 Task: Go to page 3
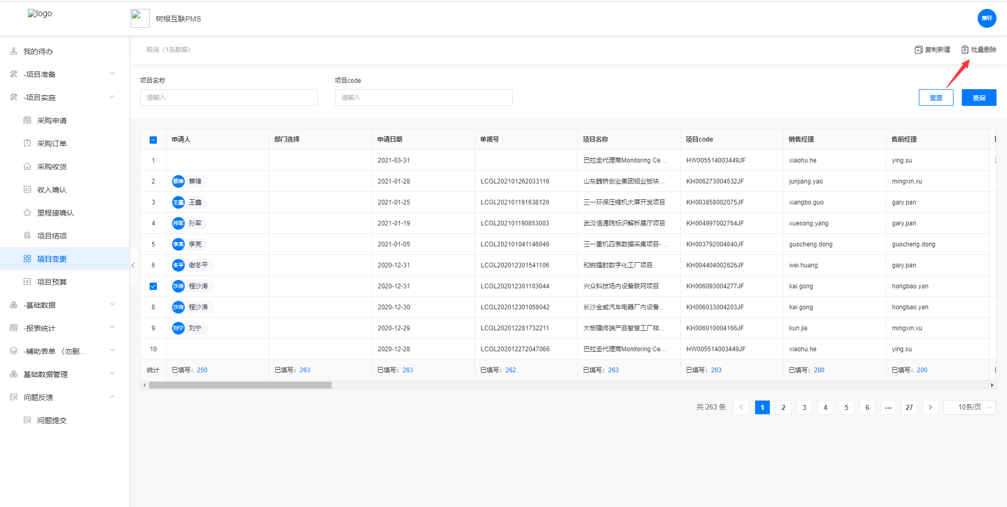coord(804,407)
